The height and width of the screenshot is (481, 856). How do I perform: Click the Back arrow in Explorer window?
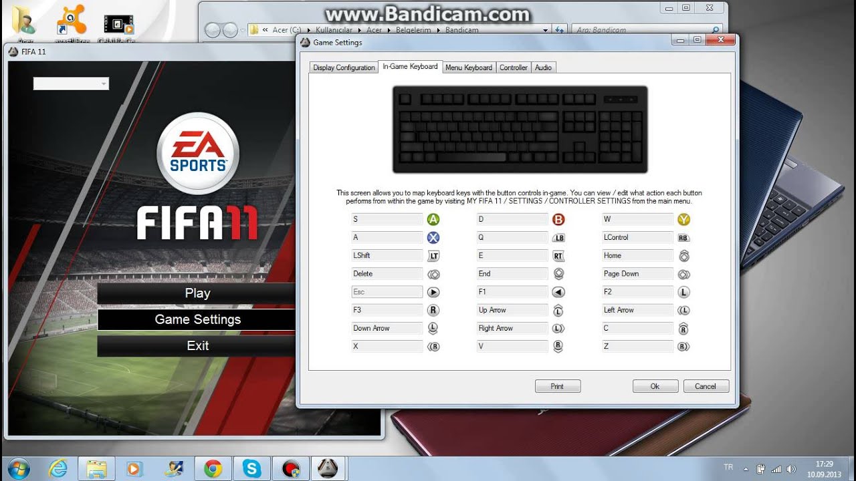[213, 30]
